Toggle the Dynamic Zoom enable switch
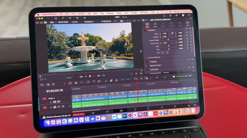 click(147, 66)
